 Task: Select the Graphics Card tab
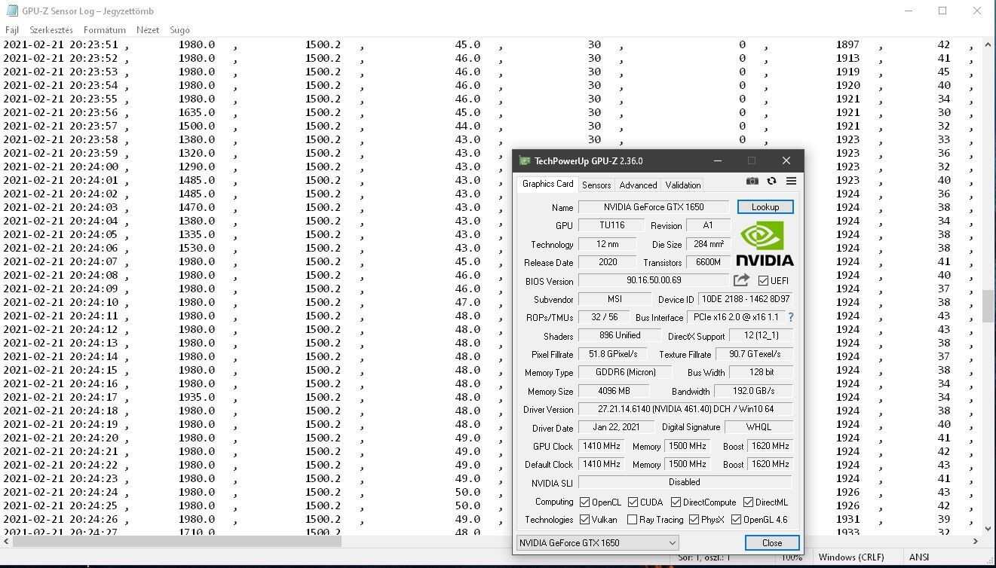[548, 184]
